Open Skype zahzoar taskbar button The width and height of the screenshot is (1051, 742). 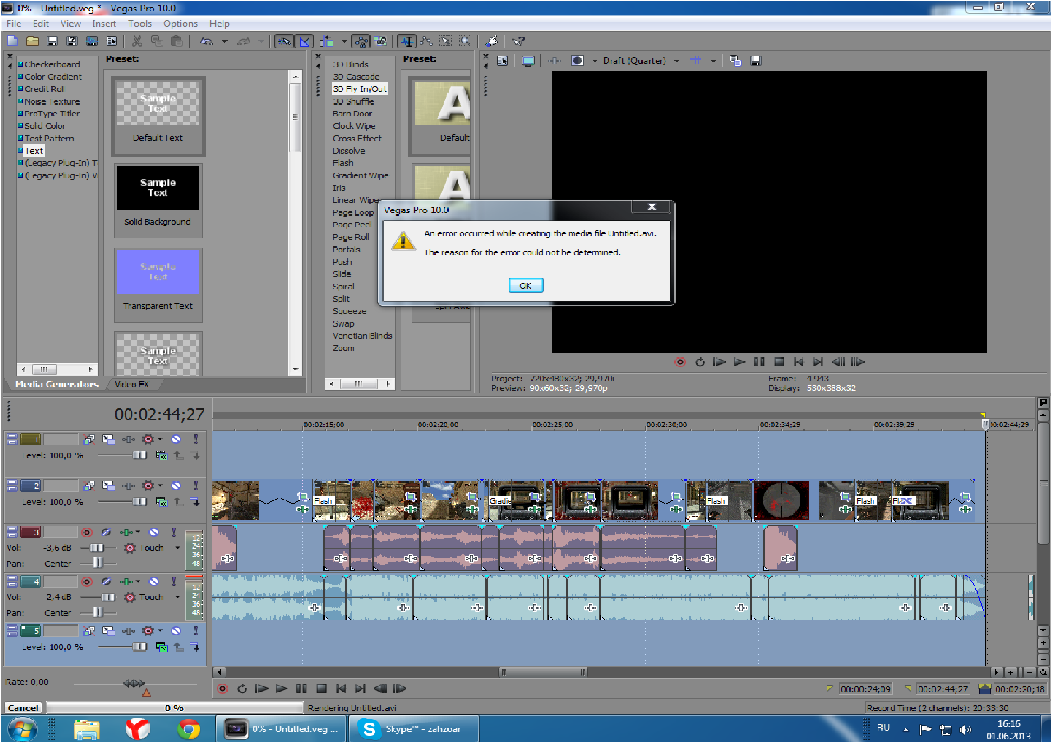413,729
